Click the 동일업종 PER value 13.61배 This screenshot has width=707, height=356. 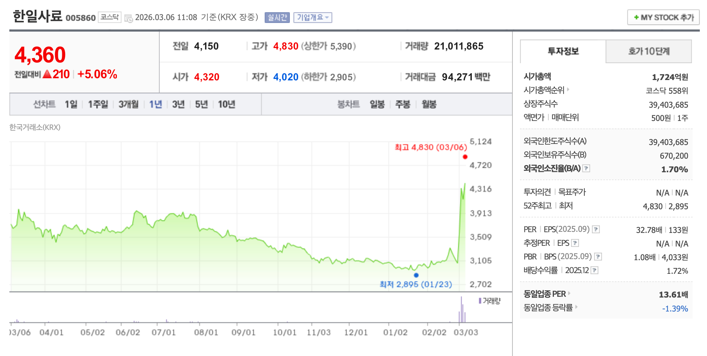(x=674, y=295)
